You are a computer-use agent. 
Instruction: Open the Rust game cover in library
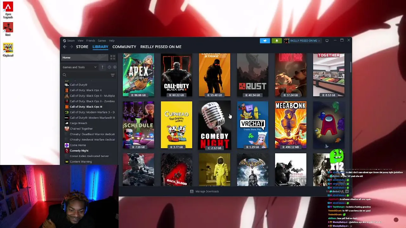(x=252, y=75)
